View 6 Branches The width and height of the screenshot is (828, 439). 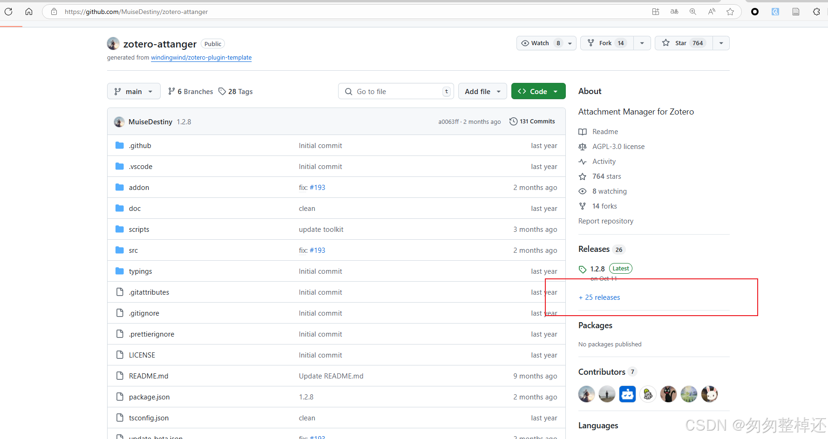click(190, 92)
